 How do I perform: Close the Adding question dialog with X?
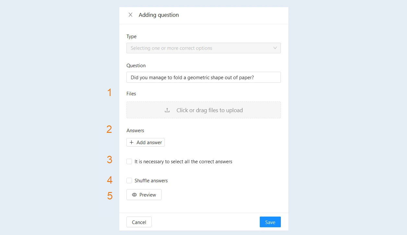(130, 15)
